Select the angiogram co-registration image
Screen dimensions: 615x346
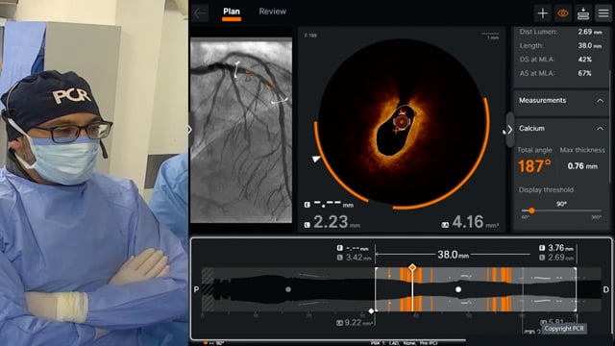click(241, 130)
